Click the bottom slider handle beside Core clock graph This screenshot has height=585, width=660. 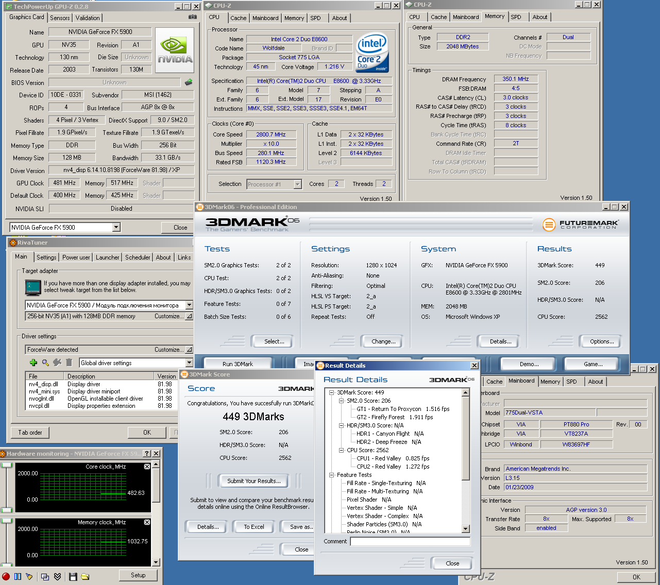click(x=7, y=510)
